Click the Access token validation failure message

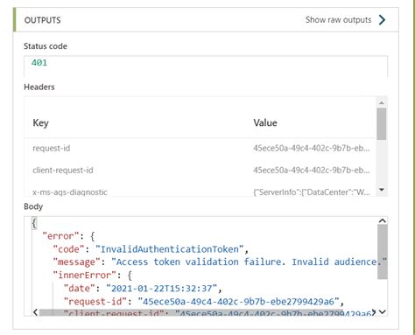tap(249, 262)
